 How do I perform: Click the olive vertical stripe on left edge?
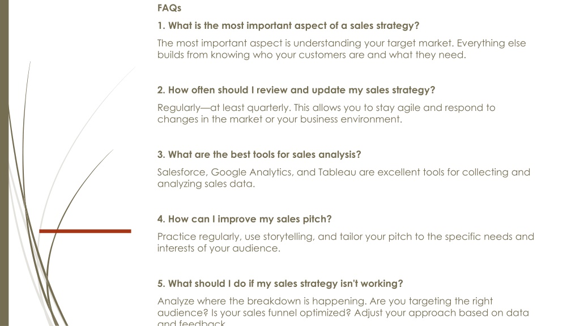[4, 163]
